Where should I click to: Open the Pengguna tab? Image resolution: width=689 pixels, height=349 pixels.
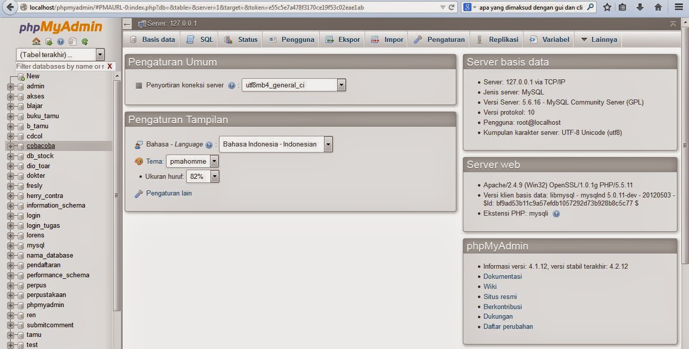(x=291, y=39)
